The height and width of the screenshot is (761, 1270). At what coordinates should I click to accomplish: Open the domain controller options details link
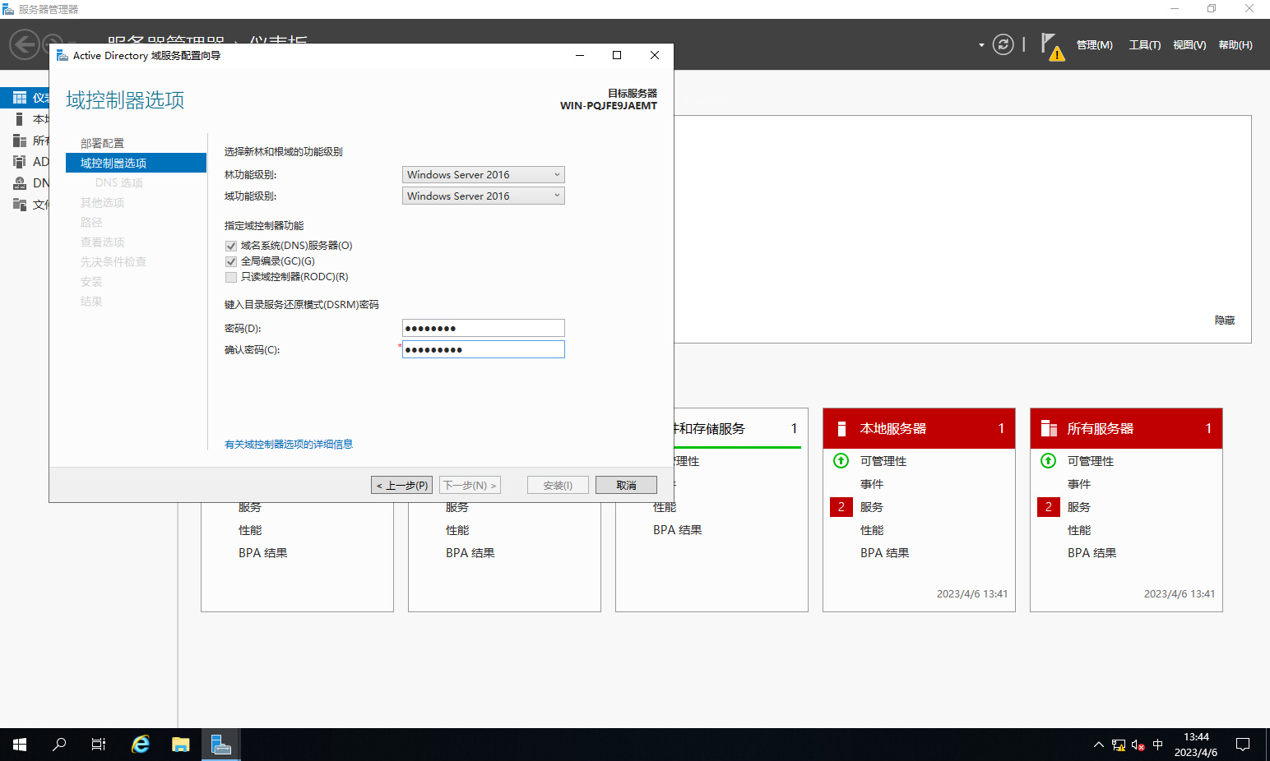[x=289, y=445]
